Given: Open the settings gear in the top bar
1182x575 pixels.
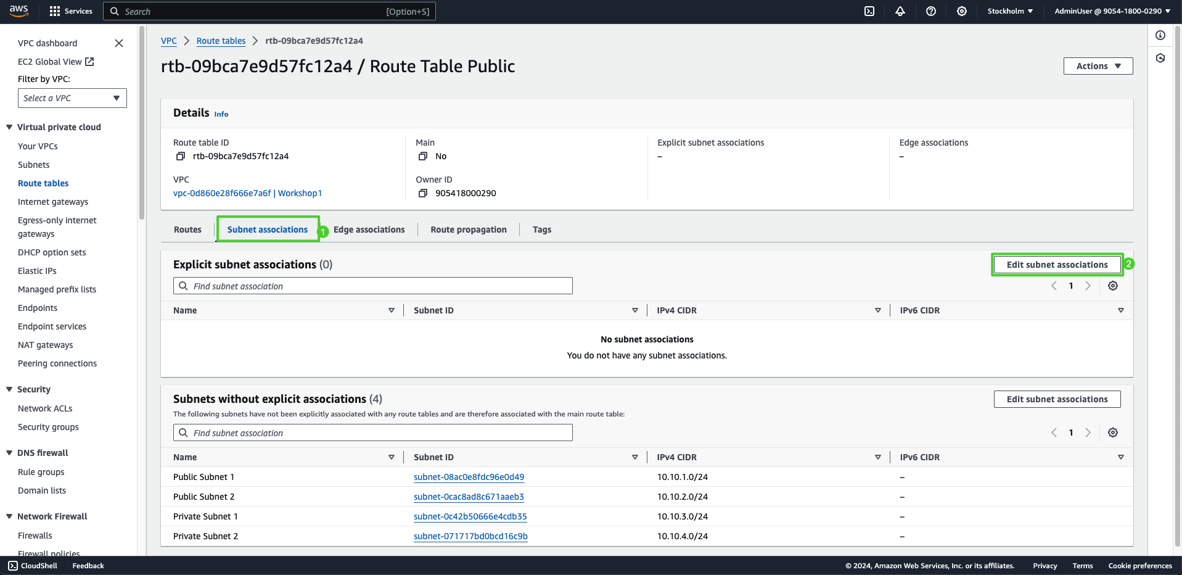Looking at the screenshot, I should pyautogui.click(x=962, y=11).
